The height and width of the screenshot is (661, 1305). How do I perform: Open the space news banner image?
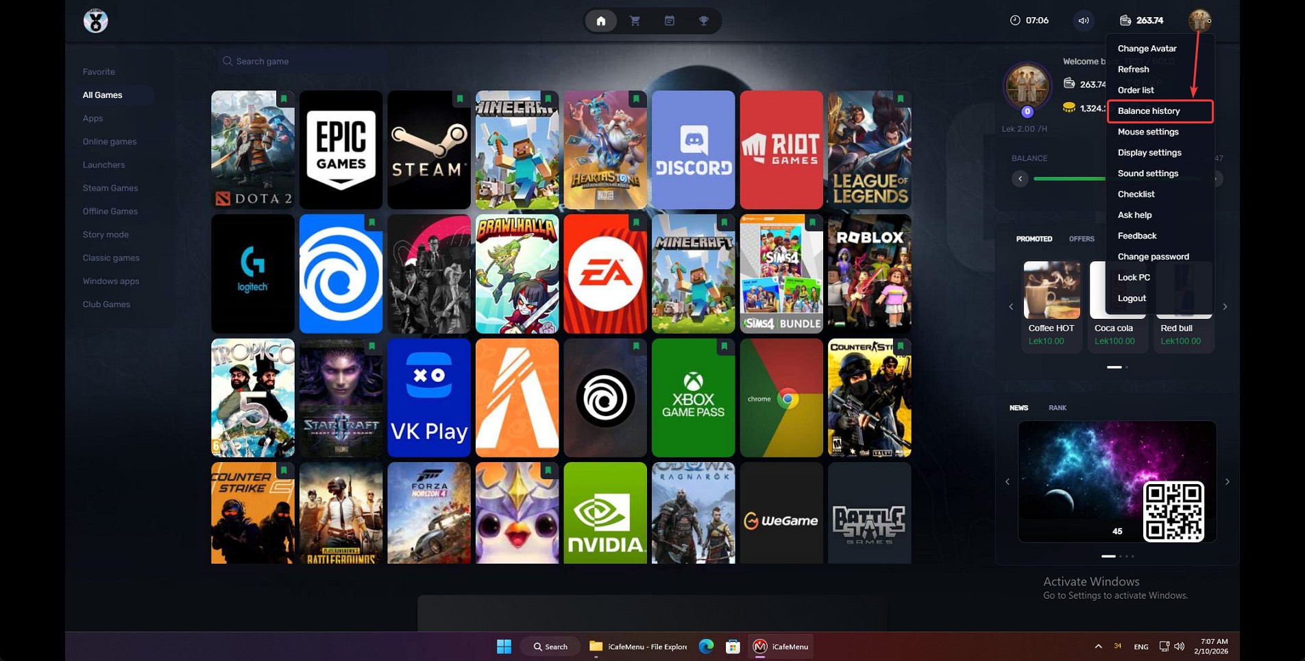(x=1117, y=481)
